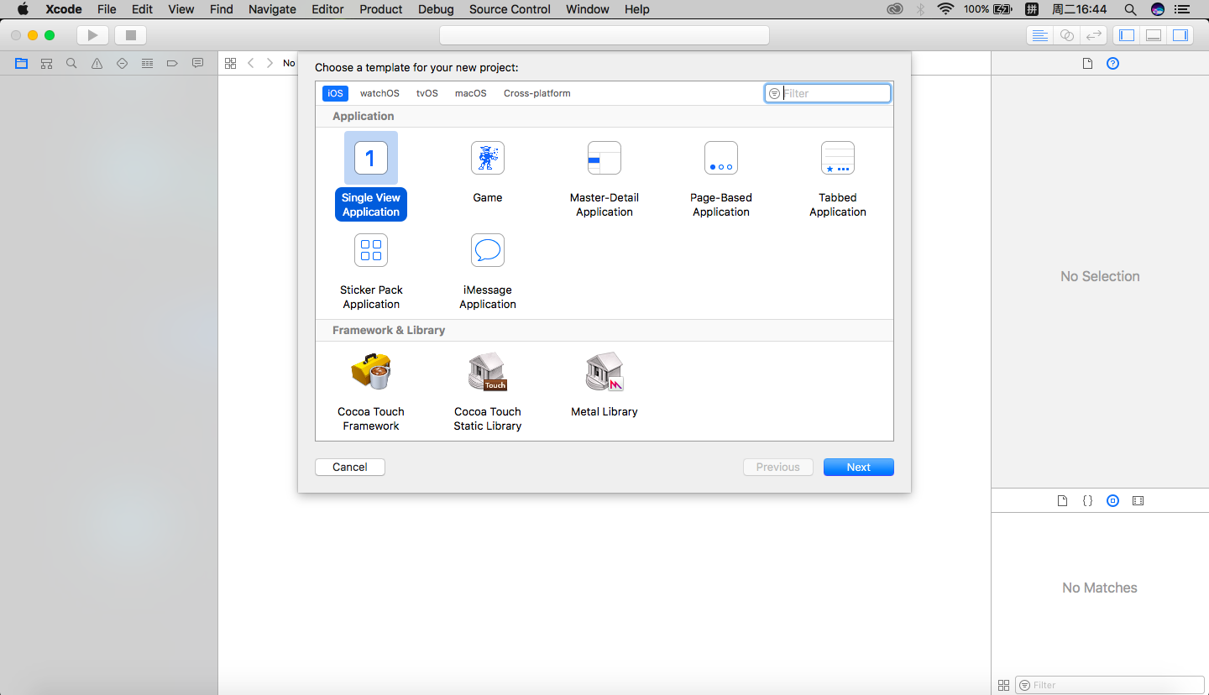The width and height of the screenshot is (1209, 695).
Task: Switch to Version editor mode
Action: click(x=1092, y=35)
